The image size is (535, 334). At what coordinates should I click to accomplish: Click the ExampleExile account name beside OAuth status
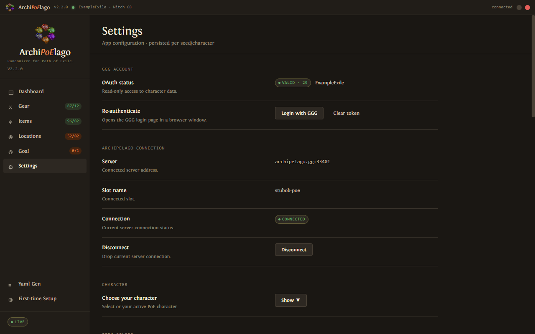coord(329,83)
